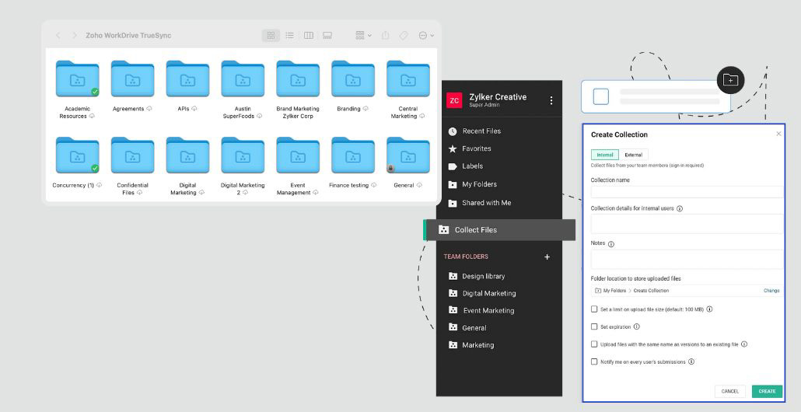The image size is (801, 412).
Task: Select the Internal tab
Action: (605, 155)
